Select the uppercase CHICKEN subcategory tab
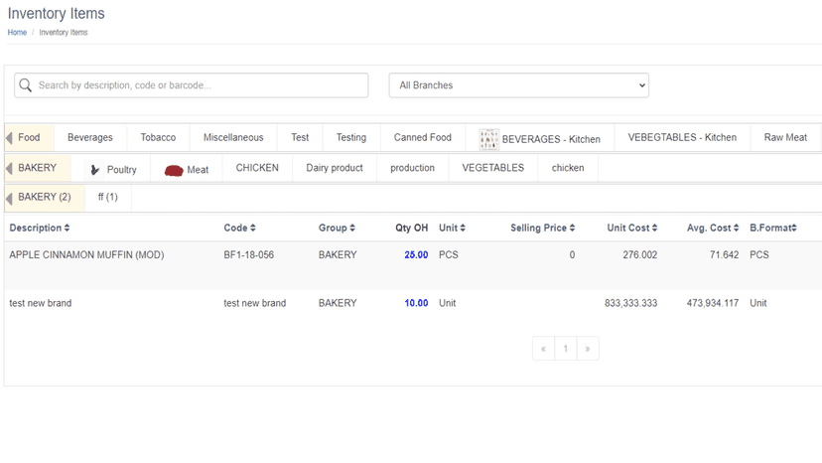This screenshot has width=822, height=463. tap(257, 168)
